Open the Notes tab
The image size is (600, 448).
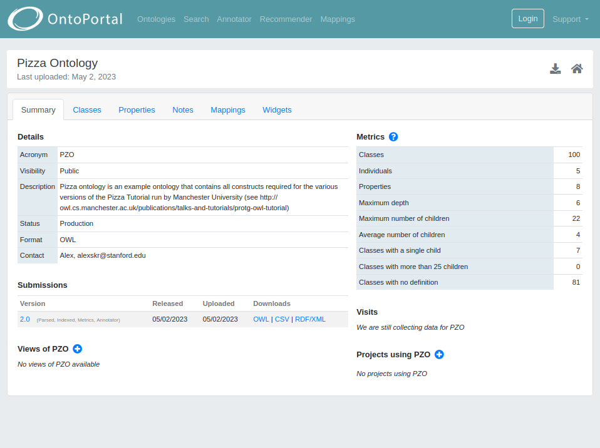[x=183, y=110]
